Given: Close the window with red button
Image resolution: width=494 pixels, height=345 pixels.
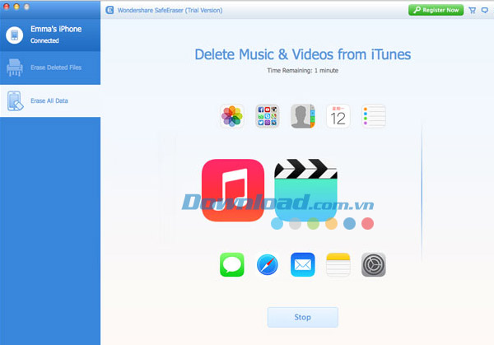Looking at the screenshot, I should pyautogui.click(x=7, y=7).
